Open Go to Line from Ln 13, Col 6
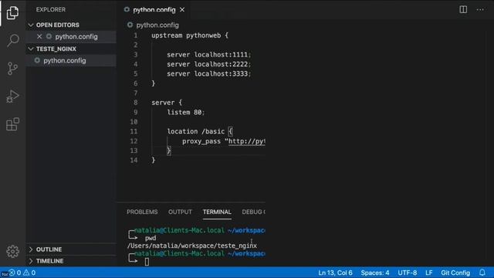The height and width of the screenshot is (278, 494). pos(335,273)
